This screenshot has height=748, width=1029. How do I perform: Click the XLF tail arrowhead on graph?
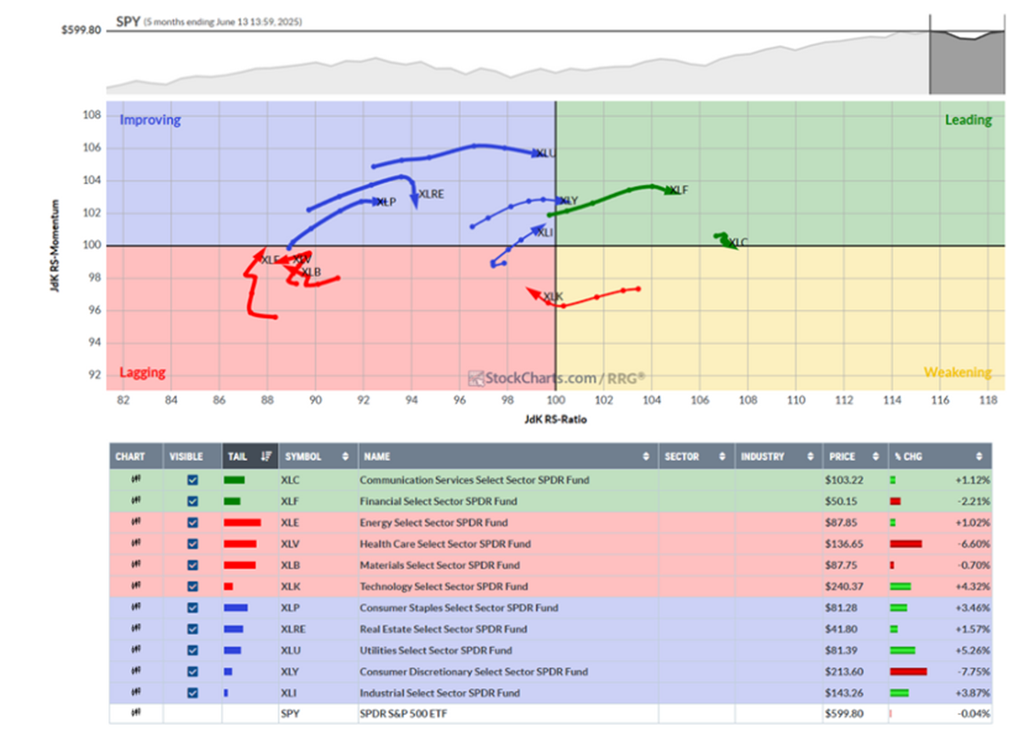[667, 190]
